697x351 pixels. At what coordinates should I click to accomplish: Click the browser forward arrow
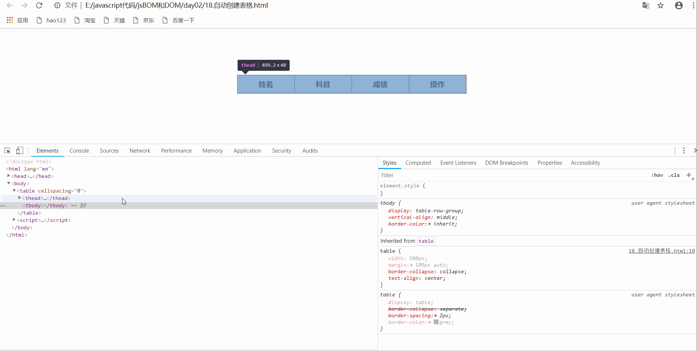[24, 6]
